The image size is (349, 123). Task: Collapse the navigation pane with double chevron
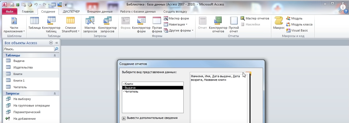[57, 43]
